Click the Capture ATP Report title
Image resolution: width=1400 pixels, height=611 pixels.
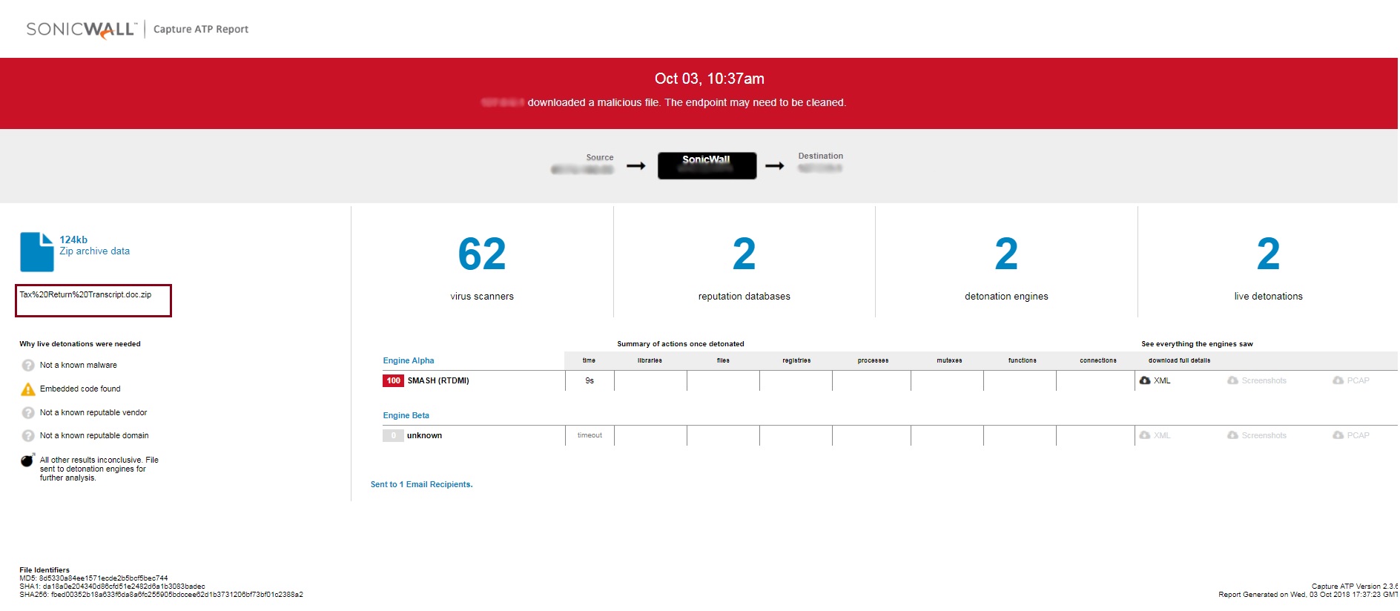(201, 30)
